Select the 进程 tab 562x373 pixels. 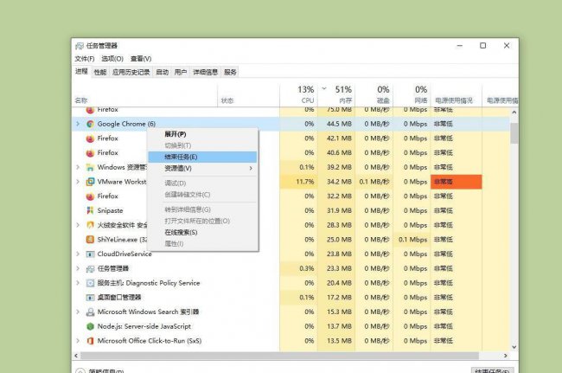coord(81,71)
